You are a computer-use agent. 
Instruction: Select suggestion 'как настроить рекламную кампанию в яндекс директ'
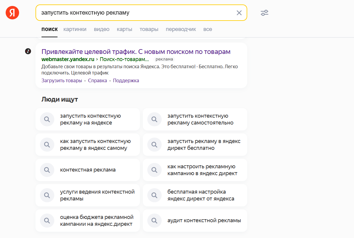tap(195, 170)
